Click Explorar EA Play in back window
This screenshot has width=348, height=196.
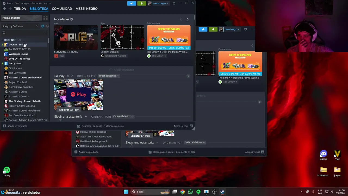140,136
